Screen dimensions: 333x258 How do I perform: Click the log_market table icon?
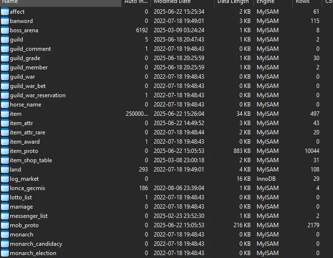click(5, 179)
